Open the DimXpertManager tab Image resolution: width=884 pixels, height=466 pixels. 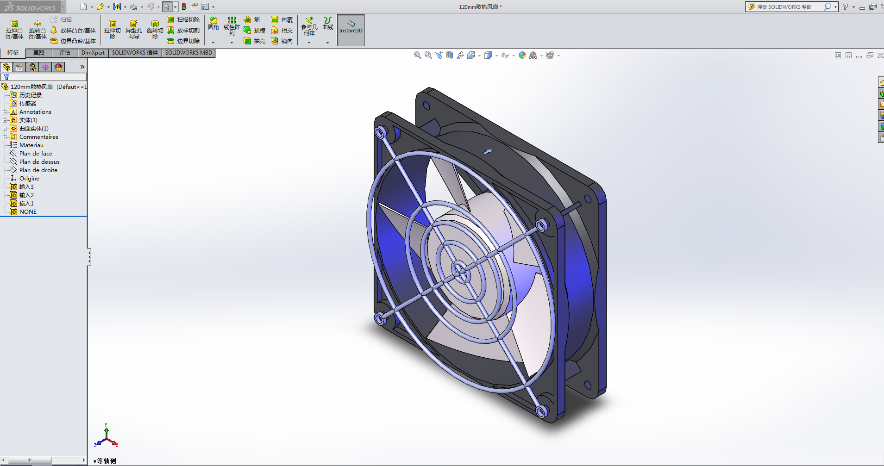[x=45, y=67]
